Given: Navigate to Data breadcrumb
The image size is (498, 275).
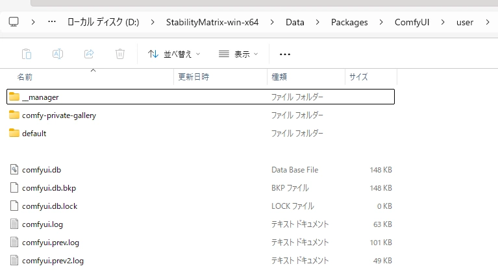Looking at the screenshot, I should pyautogui.click(x=295, y=22).
